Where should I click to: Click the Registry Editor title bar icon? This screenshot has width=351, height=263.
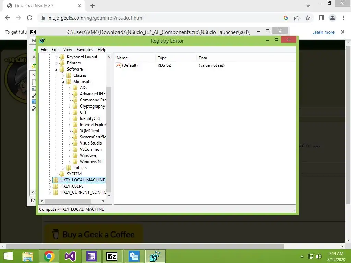coord(41,41)
